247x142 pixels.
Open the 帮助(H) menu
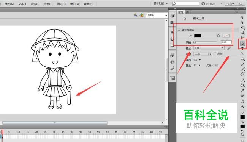pyautogui.click(x=89, y=4)
